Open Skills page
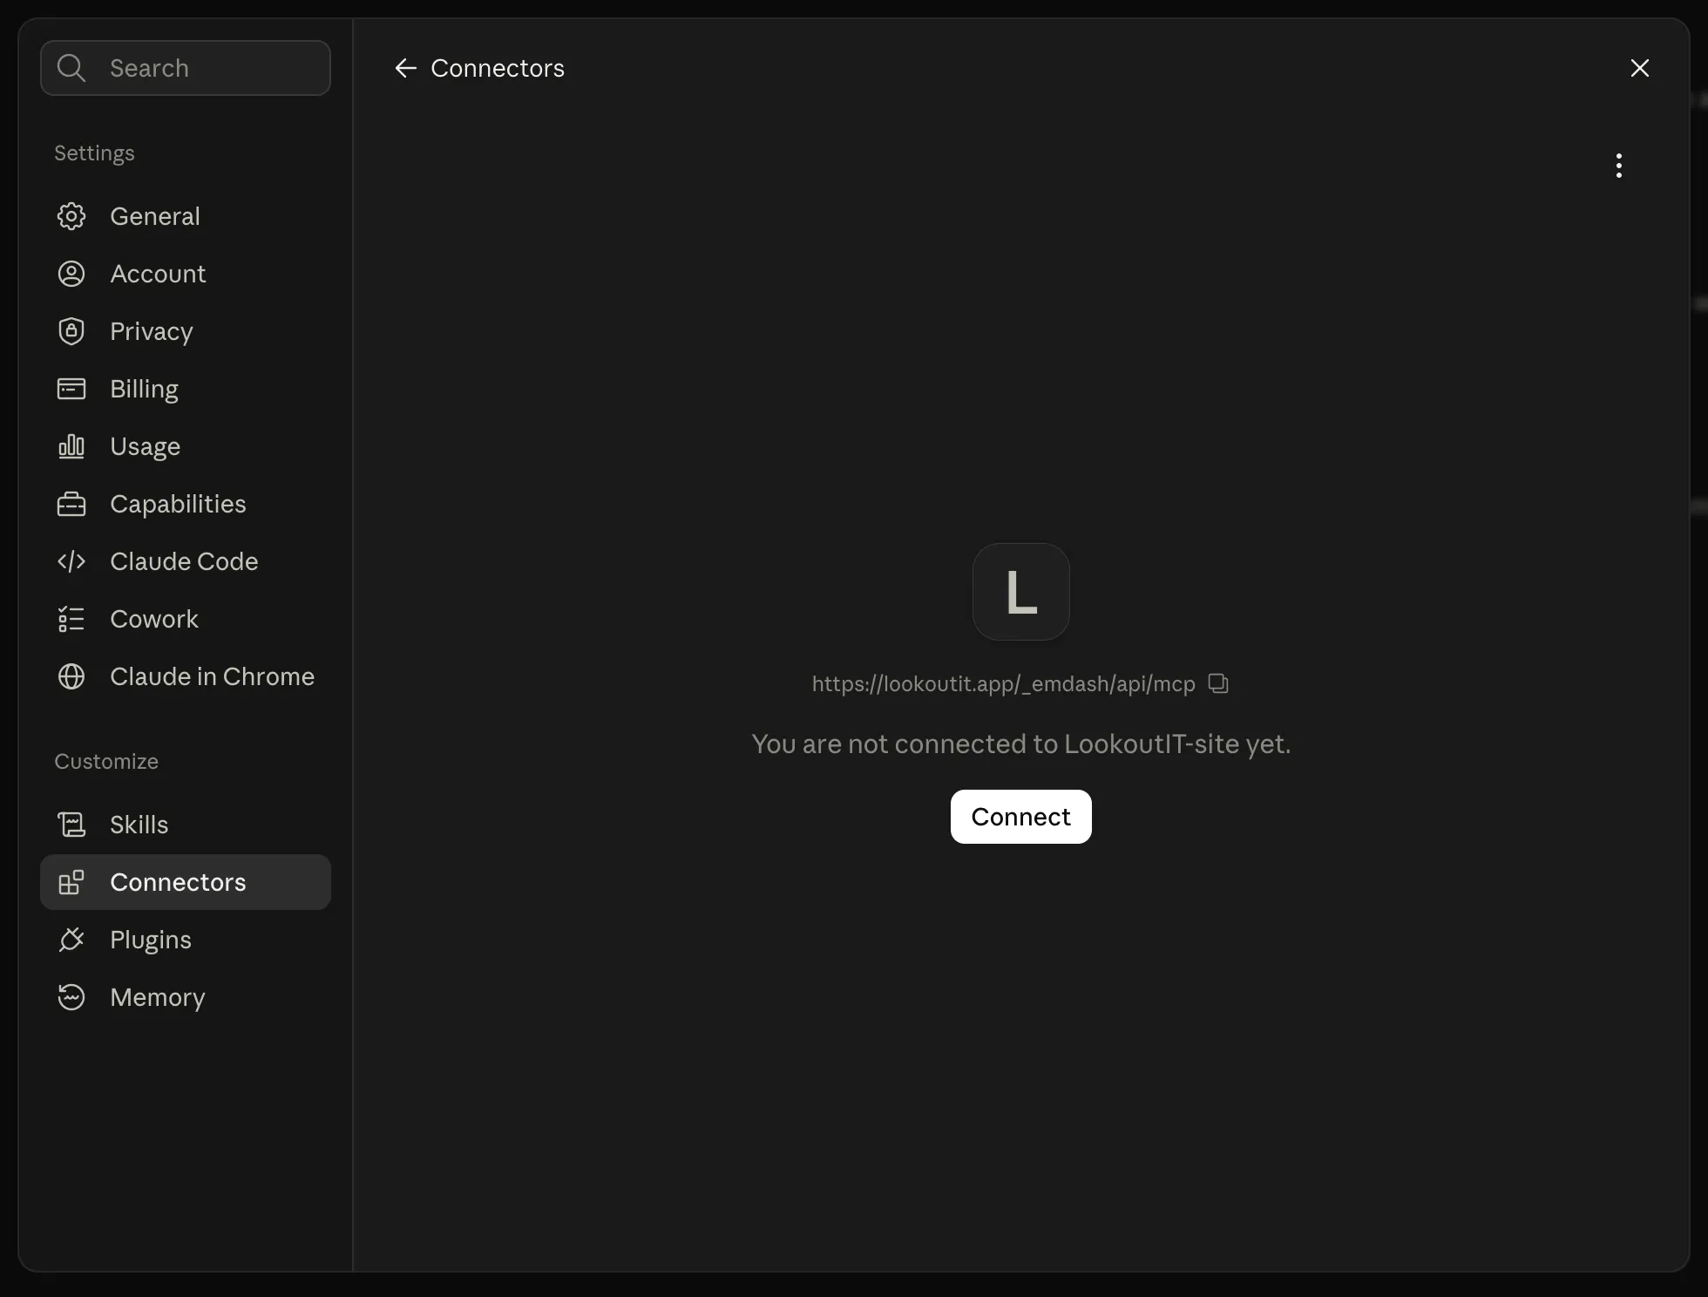This screenshot has width=1708, height=1297. click(x=186, y=825)
